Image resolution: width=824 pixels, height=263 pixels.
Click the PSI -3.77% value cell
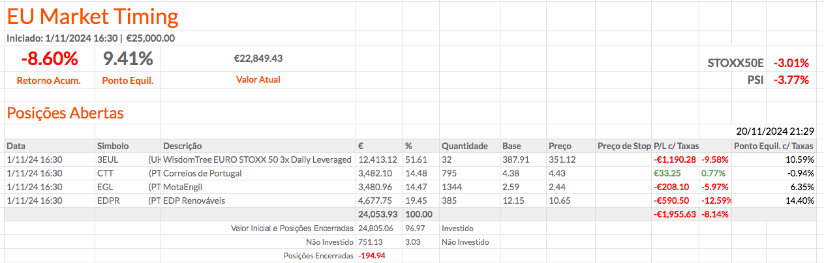[x=791, y=80]
